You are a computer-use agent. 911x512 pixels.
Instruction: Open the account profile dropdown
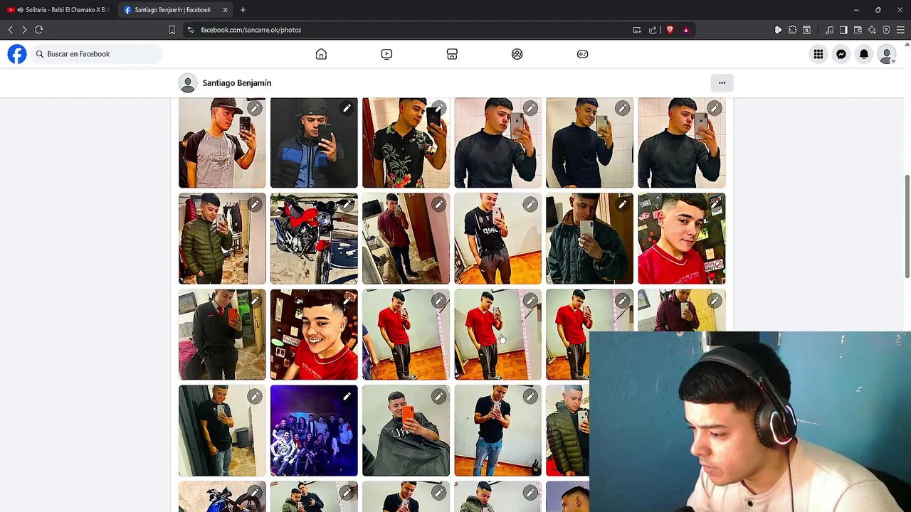tap(887, 54)
